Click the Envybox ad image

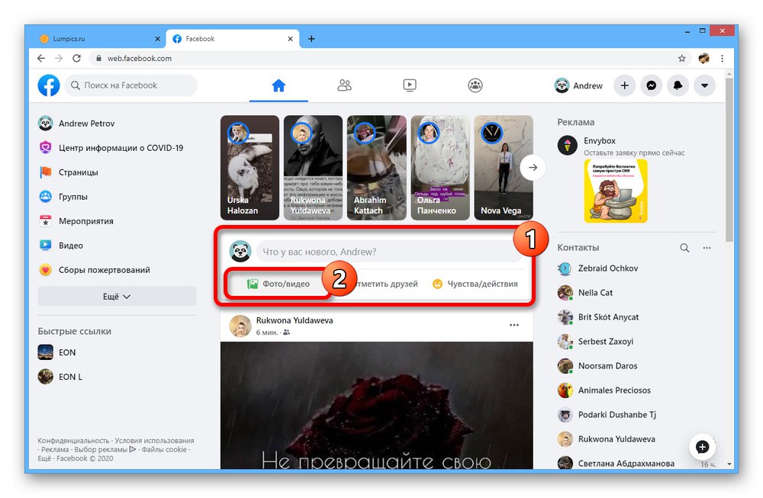pos(616,191)
